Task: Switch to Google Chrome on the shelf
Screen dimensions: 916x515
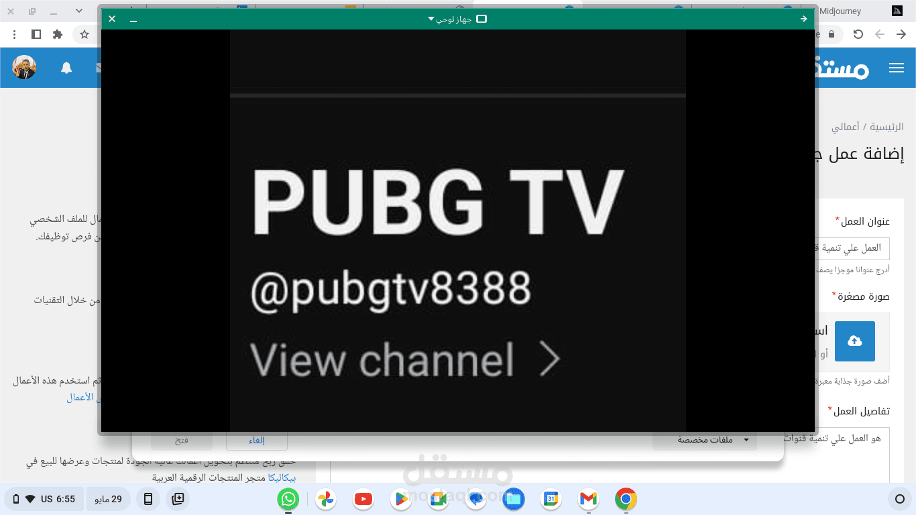Action: coord(626,499)
